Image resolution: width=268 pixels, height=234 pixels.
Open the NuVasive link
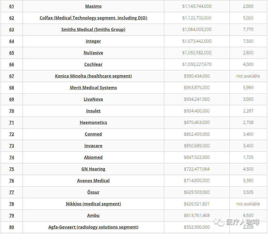pos(93,53)
